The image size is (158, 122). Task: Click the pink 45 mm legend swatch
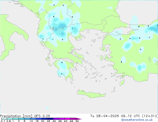coord(73,119)
